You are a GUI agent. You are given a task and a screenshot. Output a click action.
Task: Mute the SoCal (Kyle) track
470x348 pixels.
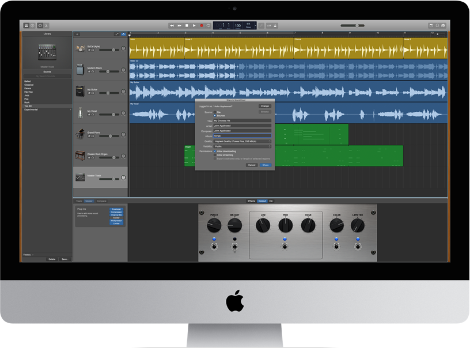pos(89,50)
